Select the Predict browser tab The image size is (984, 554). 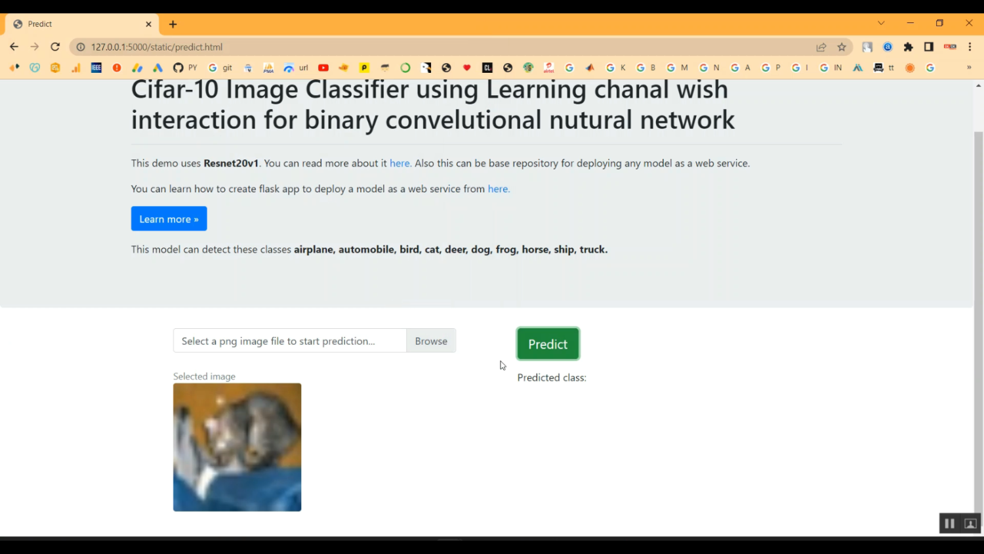[82, 24]
